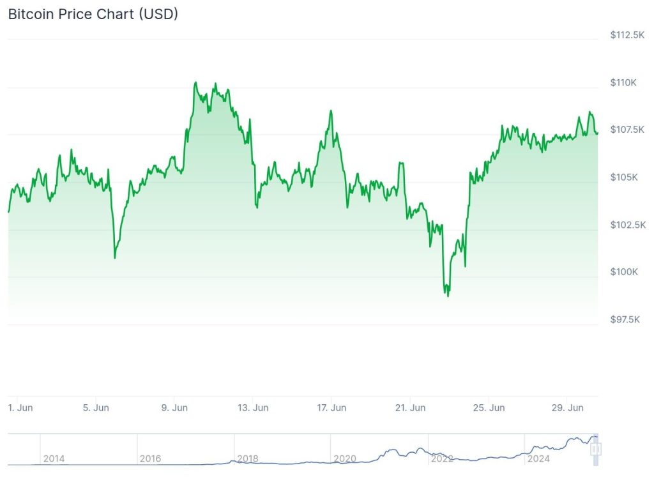The height and width of the screenshot is (477, 654).
Task: Click the 2024 label in the navigator
Action: click(538, 458)
